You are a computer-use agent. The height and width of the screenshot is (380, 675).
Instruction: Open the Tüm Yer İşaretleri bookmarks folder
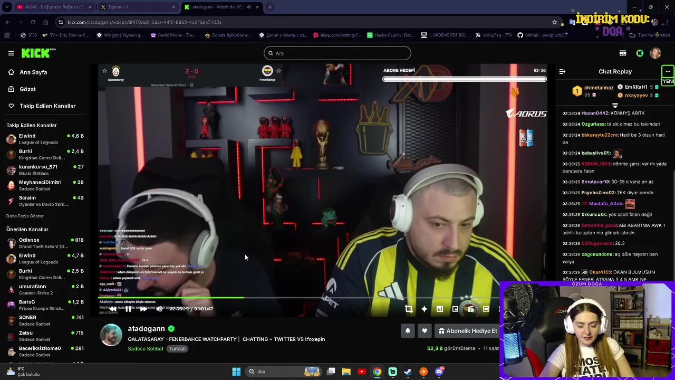650,35
